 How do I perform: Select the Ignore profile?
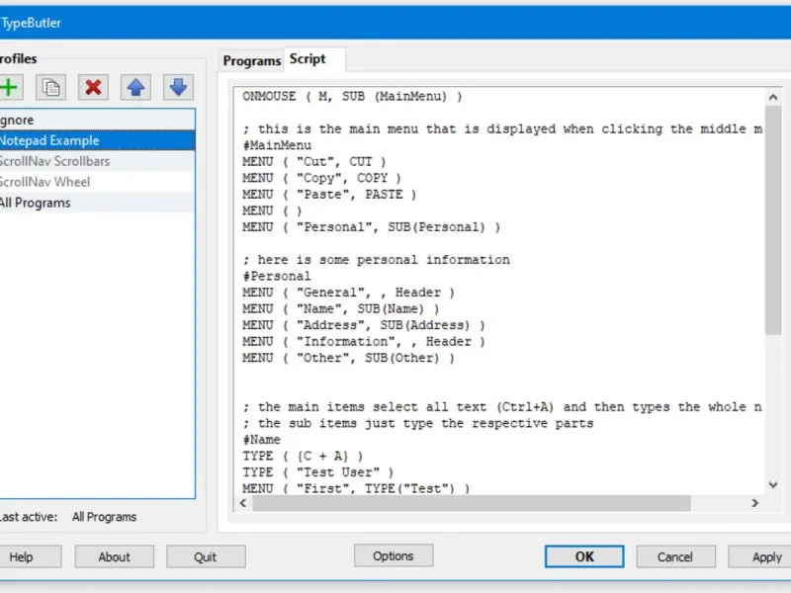(x=97, y=120)
